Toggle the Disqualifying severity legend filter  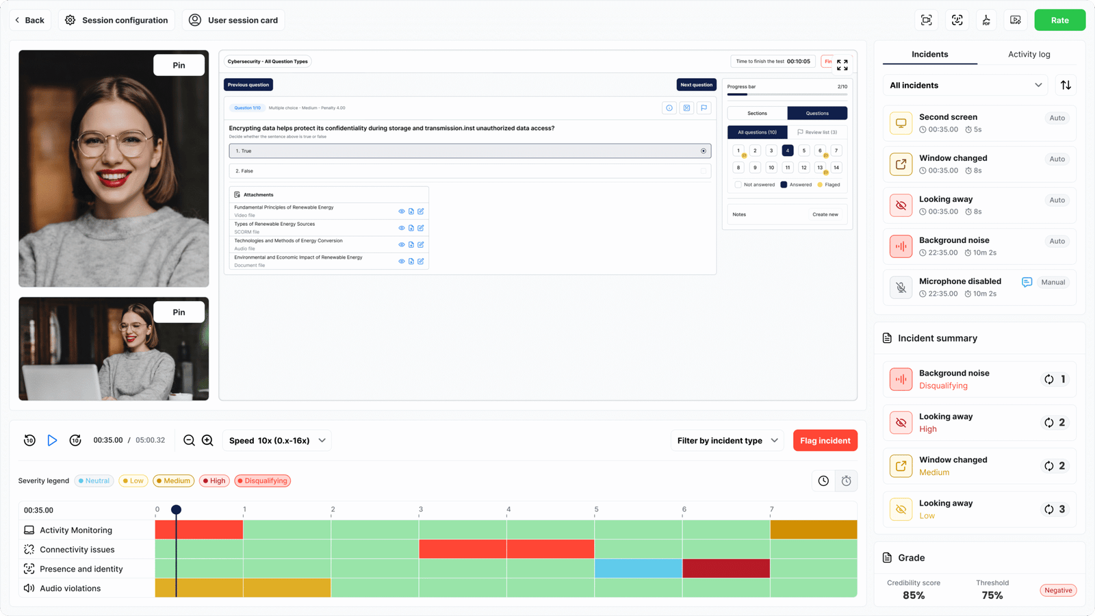(x=263, y=480)
